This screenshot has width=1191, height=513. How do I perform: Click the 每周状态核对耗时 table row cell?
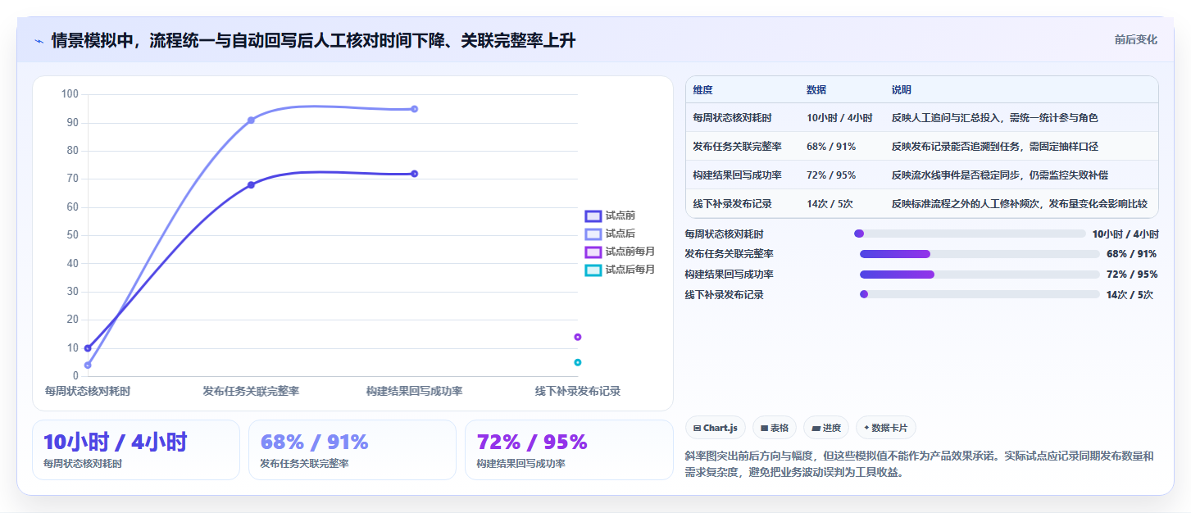tap(732, 118)
